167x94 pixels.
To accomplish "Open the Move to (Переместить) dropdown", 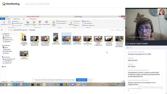I will click(27, 23).
